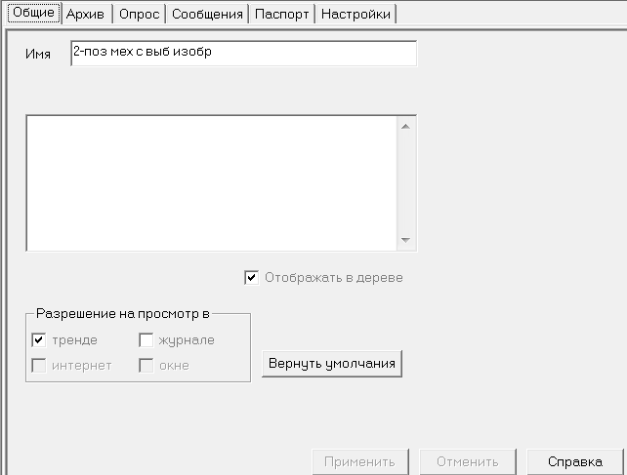
Task: Toggle the тренде checkbox
Action: click(38, 340)
